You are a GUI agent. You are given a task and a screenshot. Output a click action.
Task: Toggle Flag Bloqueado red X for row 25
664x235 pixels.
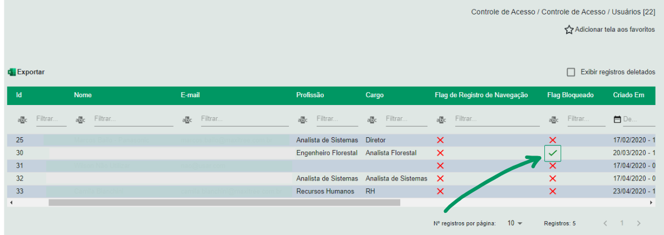click(553, 140)
